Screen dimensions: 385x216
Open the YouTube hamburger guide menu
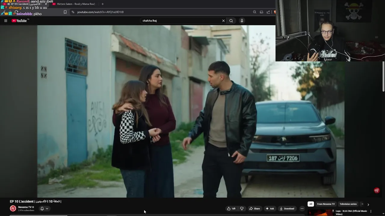[x=5, y=21]
